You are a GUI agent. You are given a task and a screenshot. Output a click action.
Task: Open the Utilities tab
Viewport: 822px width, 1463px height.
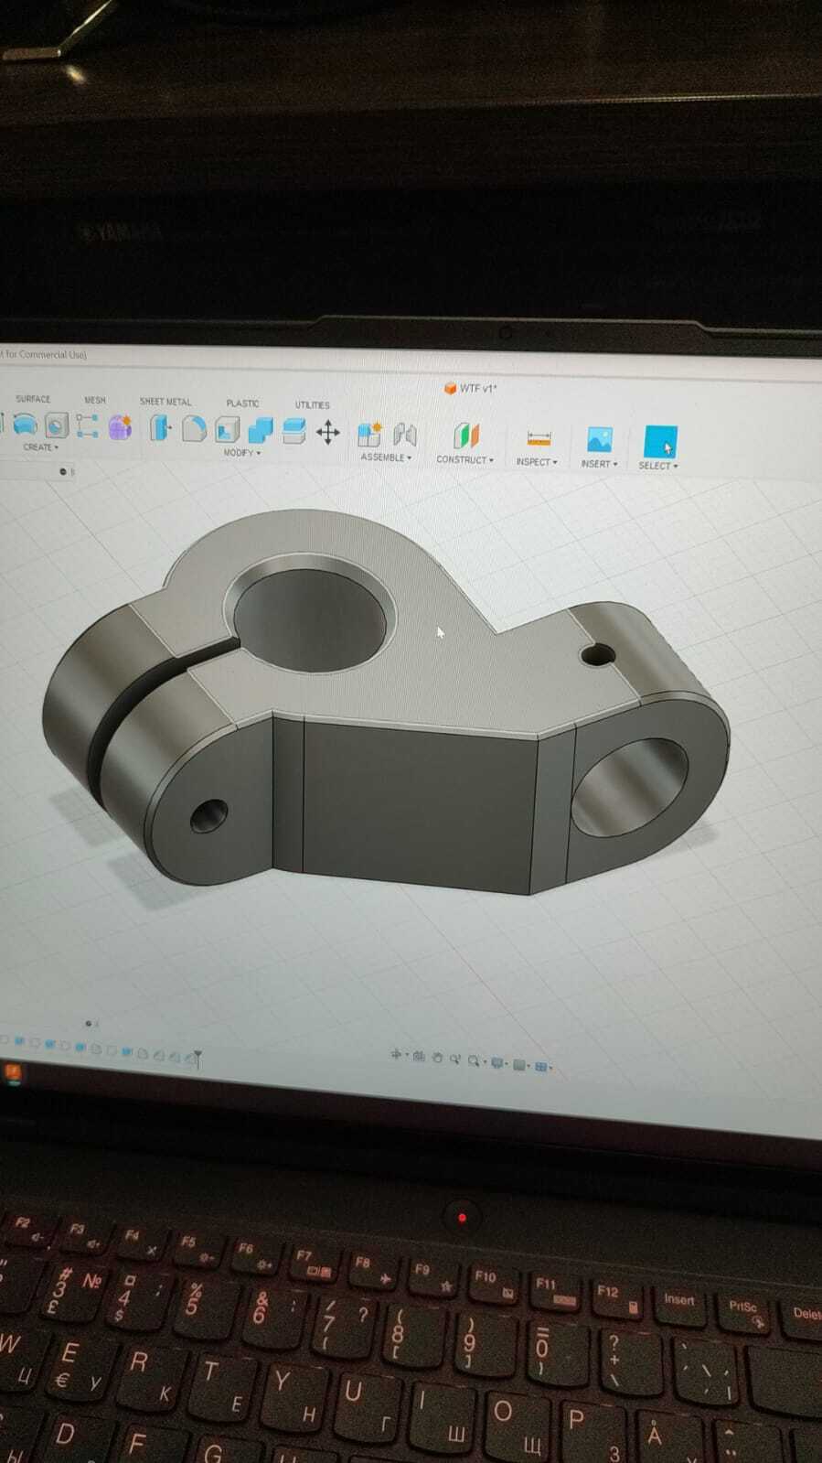click(312, 404)
